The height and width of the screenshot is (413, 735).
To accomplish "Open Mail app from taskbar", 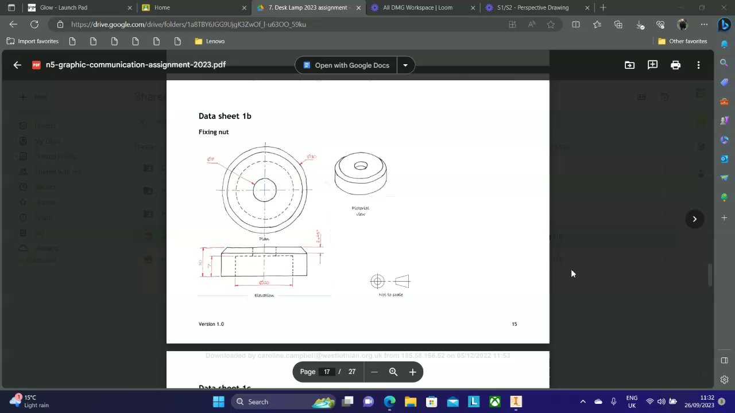I will pos(452,402).
